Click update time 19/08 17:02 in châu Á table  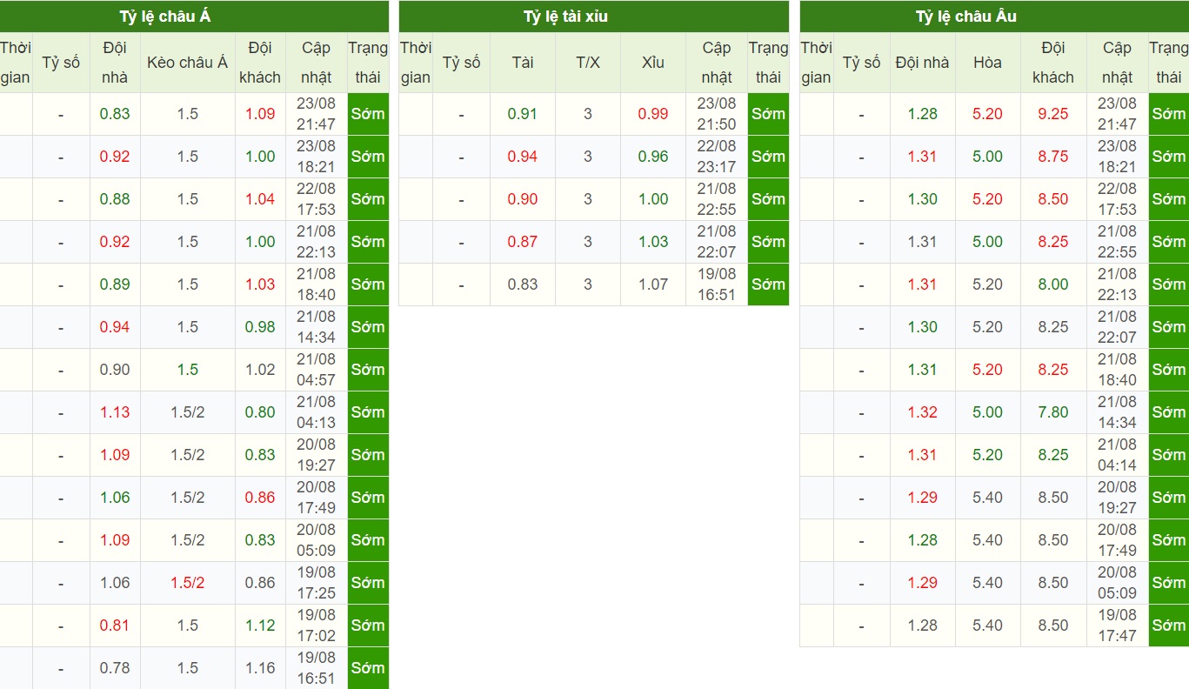coord(317,625)
